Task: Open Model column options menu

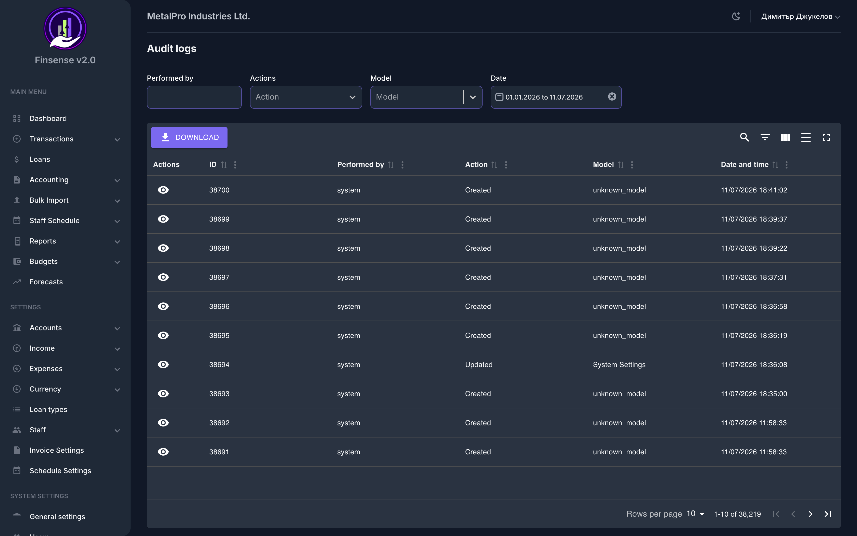Action: tap(632, 164)
